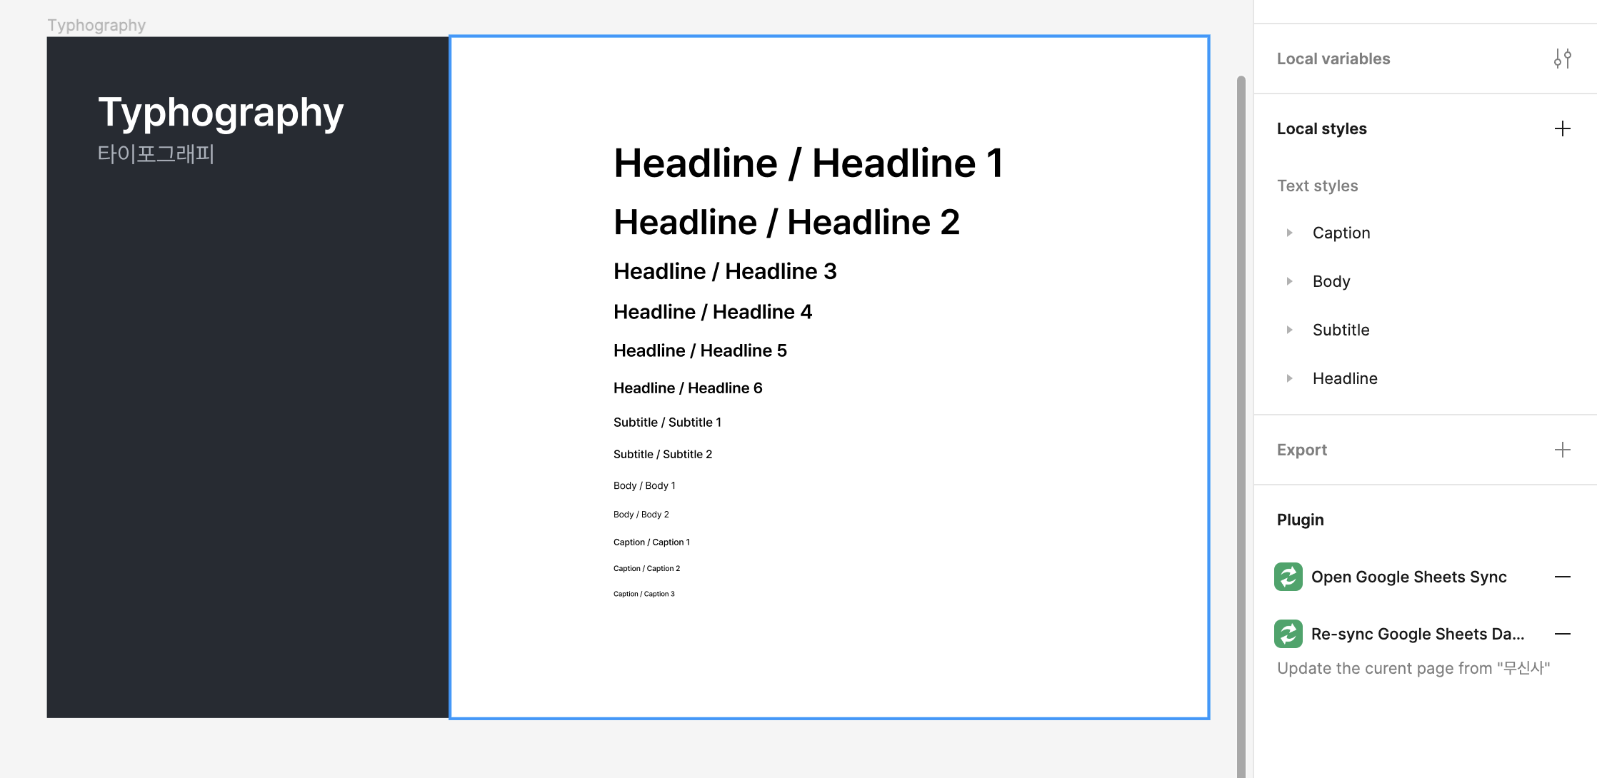This screenshot has height=778, width=1597.
Task: Expand the Headline text styles group
Action: 1289,378
